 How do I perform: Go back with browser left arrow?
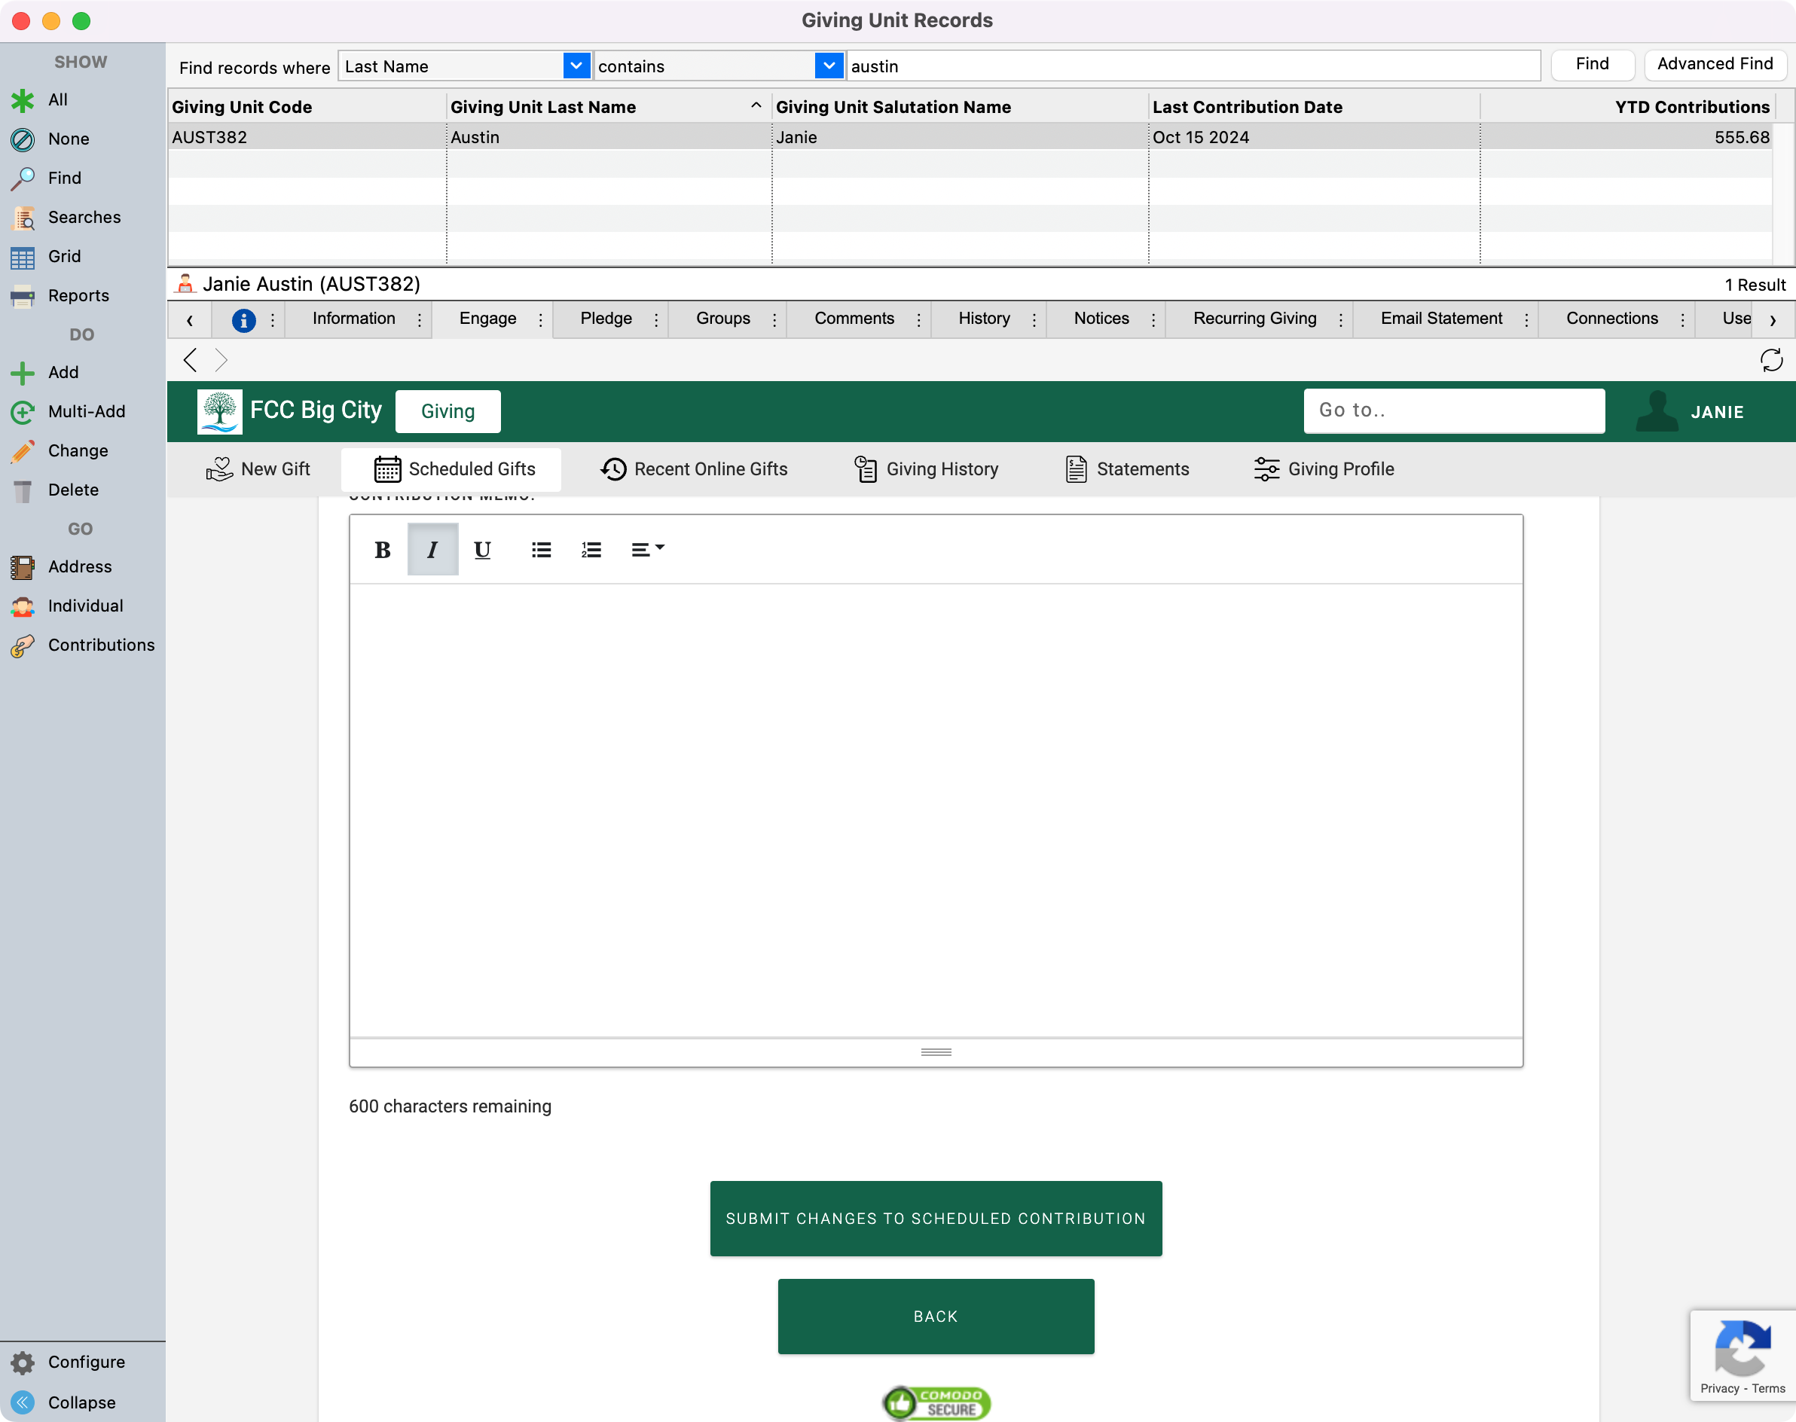point(191,360)
